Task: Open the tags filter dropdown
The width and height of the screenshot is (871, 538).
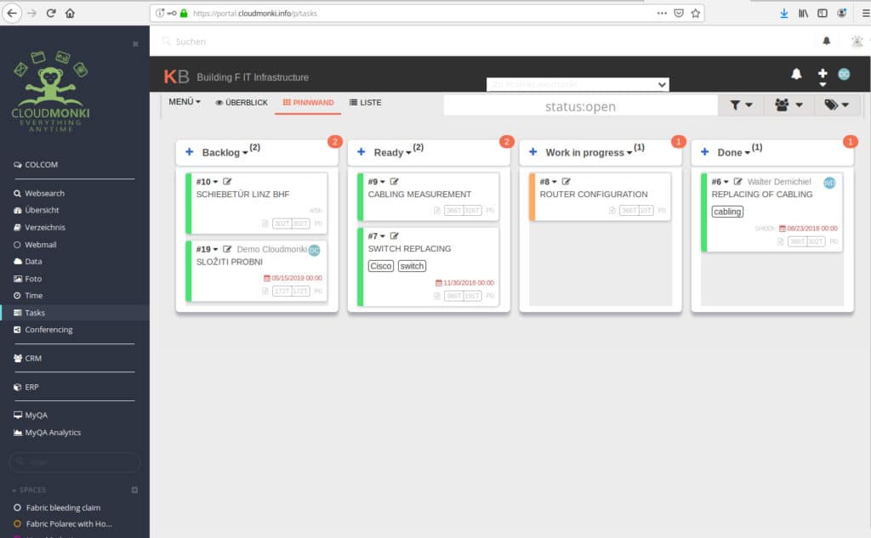Action: tap(837, 105)
